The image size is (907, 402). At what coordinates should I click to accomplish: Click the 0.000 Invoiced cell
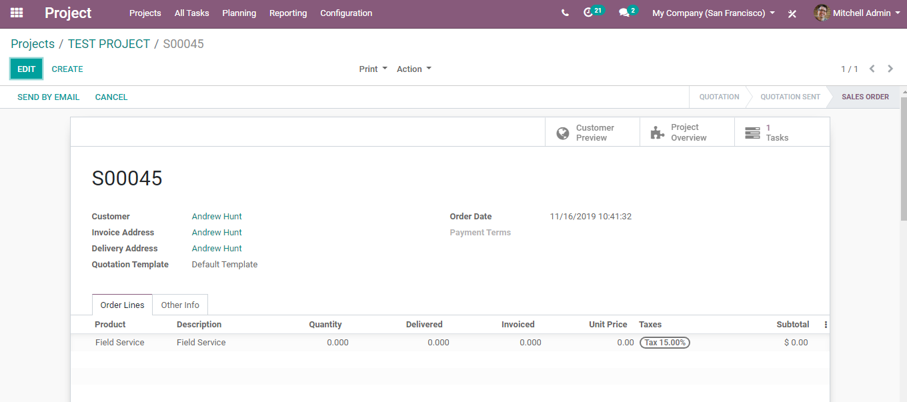[530, 343]
